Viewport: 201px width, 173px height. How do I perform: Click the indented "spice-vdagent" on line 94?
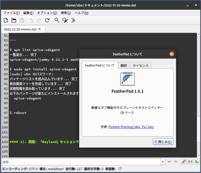coord(27,98)
